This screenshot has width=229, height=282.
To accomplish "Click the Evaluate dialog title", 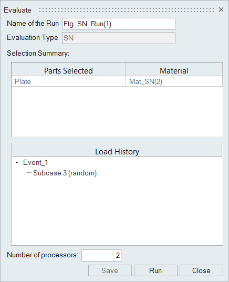I will pyautogui.click(x=17, y=10).
